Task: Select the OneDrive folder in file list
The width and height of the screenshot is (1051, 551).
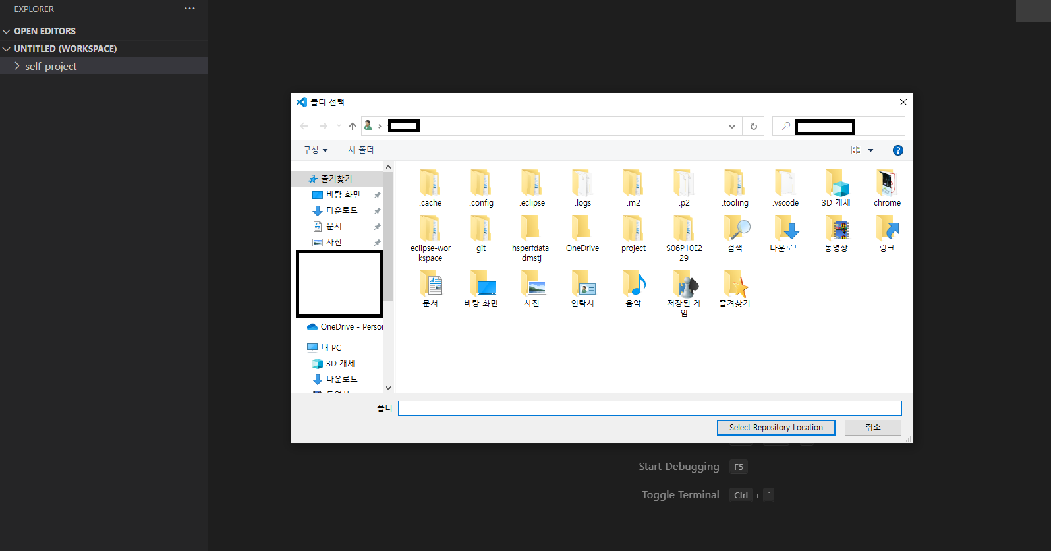Action: 582,234
